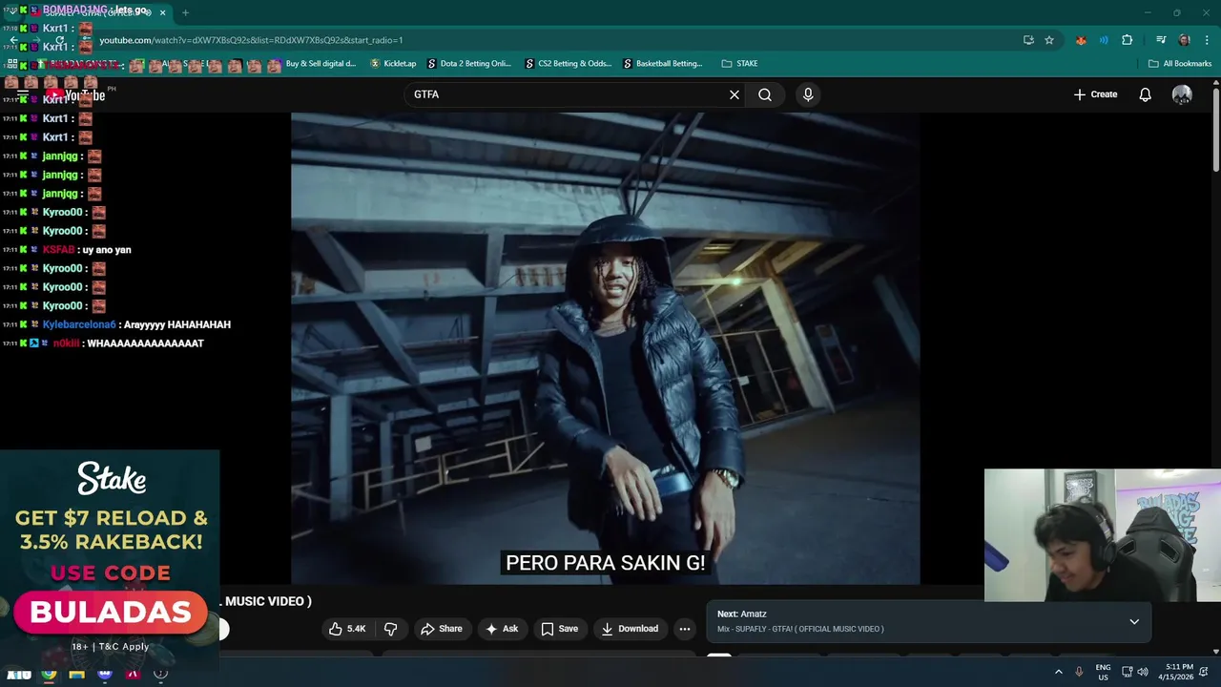
Task: Click the streamer webcam overlay
Action: 1102,535
